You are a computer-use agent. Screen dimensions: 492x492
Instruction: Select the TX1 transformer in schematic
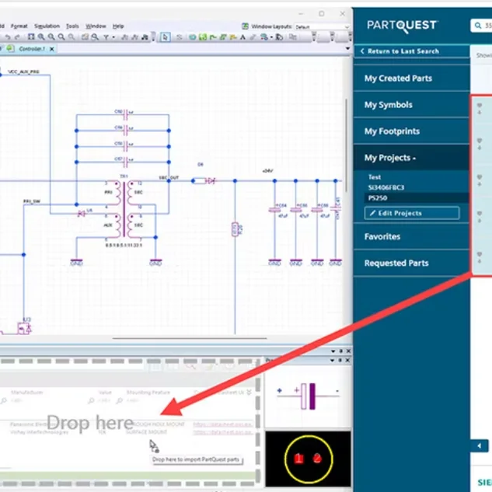point(124,209)
